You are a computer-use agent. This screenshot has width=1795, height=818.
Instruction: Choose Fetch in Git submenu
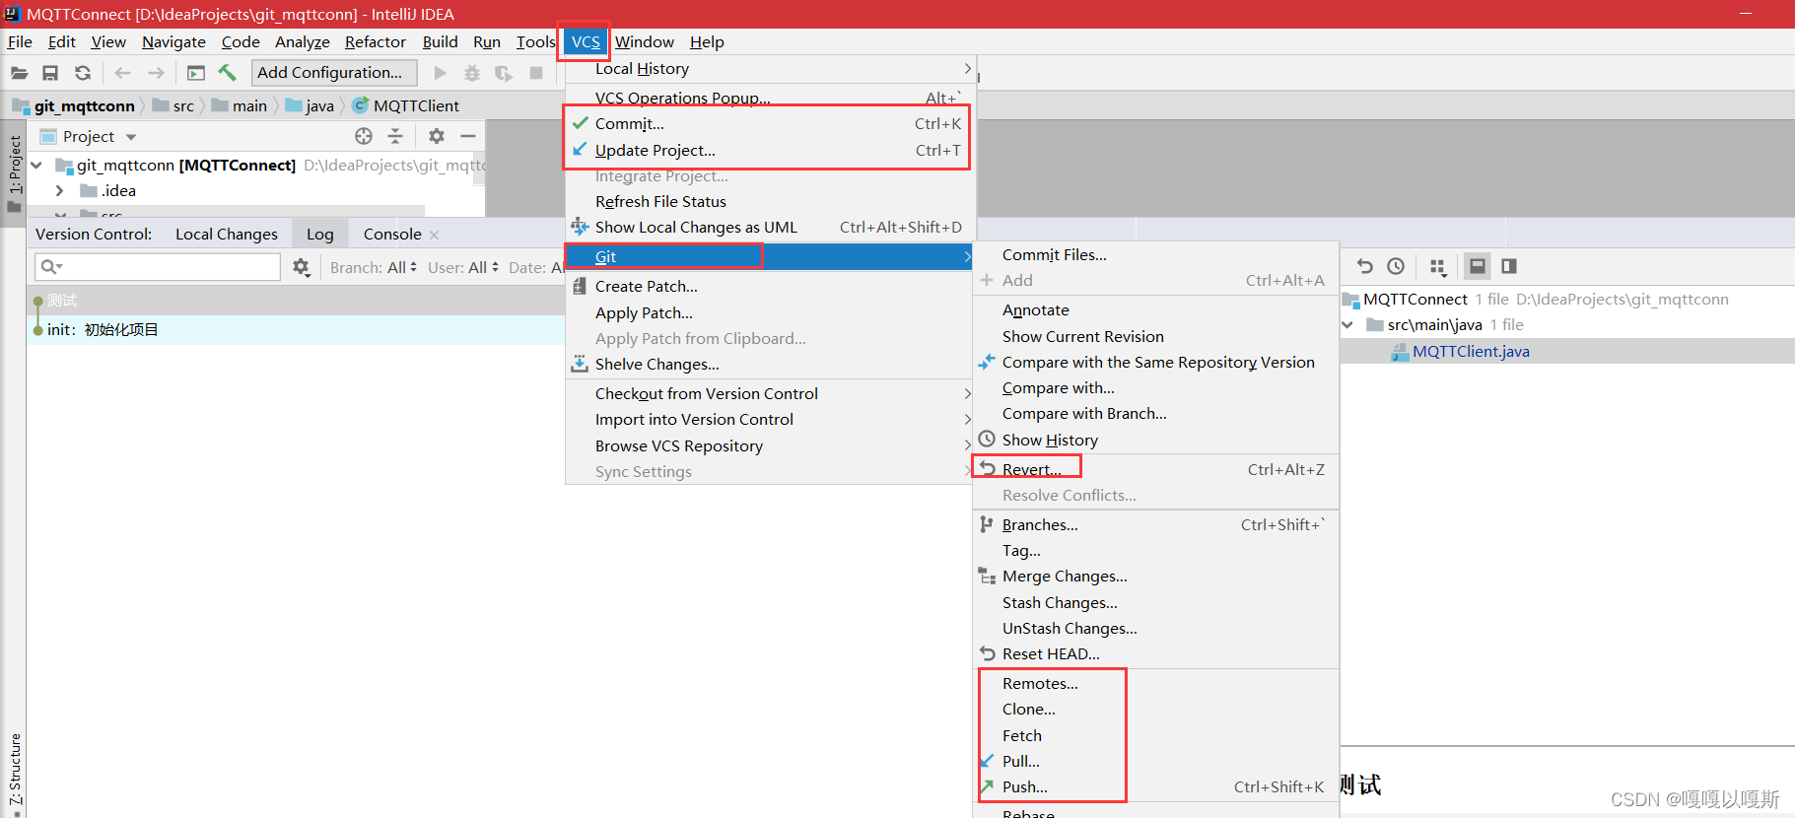[1155, 735]
